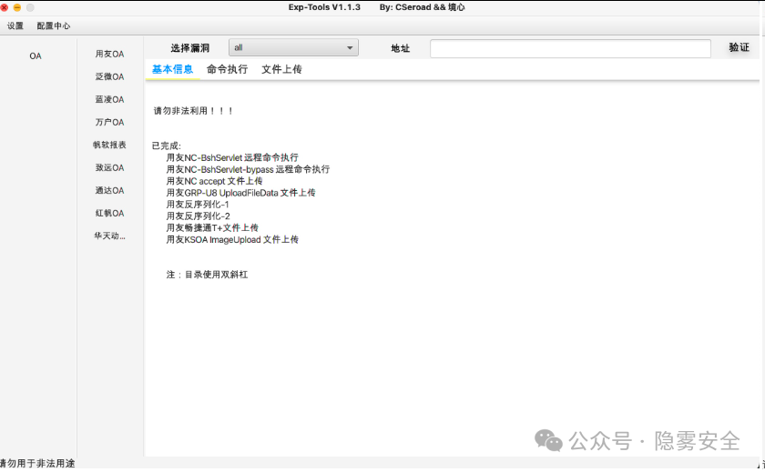Click the 地址 input field
The width and height of the screenshot is (765, 472).
[570, 49]
